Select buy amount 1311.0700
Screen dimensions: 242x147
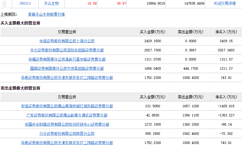point(153,59)
